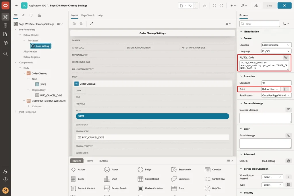294x196 pixels.
Task: Open the Processing tab icon
Action: tap(31, 15)
